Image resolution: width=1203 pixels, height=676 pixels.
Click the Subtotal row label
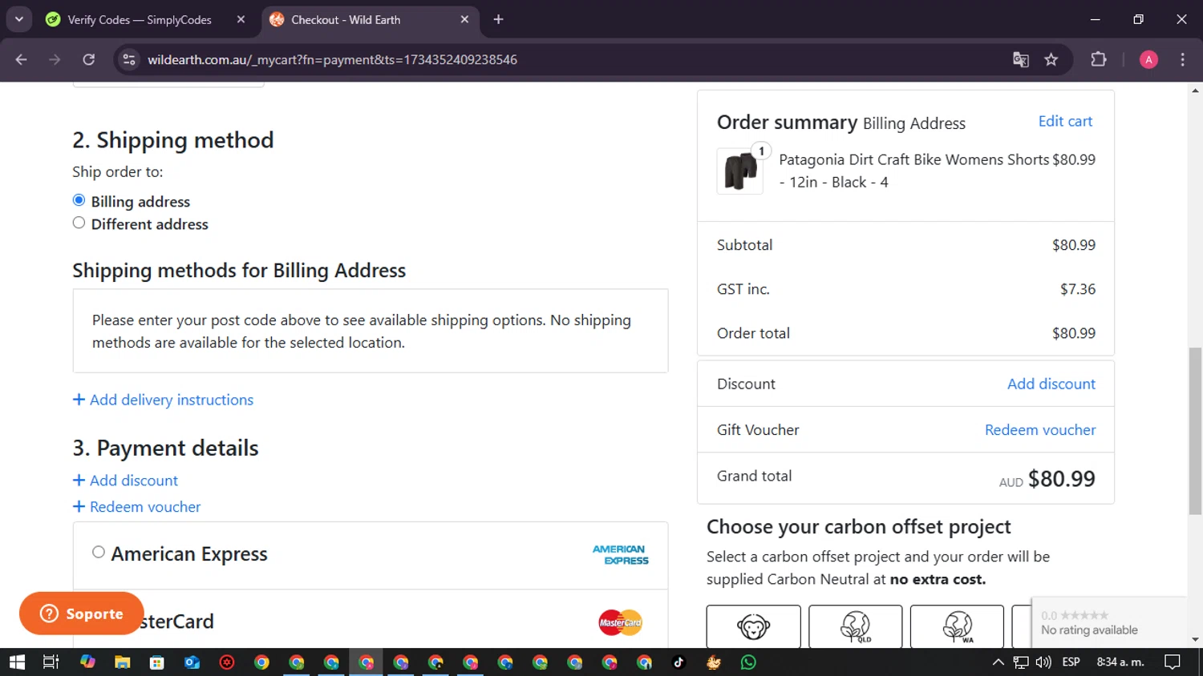click(744, 245)
